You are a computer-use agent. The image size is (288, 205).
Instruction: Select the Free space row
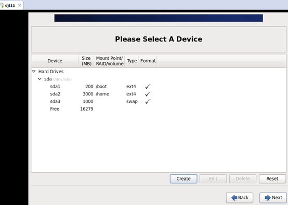tap(159, 109)
